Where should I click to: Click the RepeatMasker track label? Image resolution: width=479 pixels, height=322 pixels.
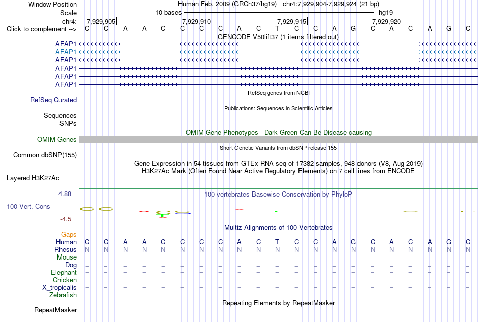click(55, 310)
